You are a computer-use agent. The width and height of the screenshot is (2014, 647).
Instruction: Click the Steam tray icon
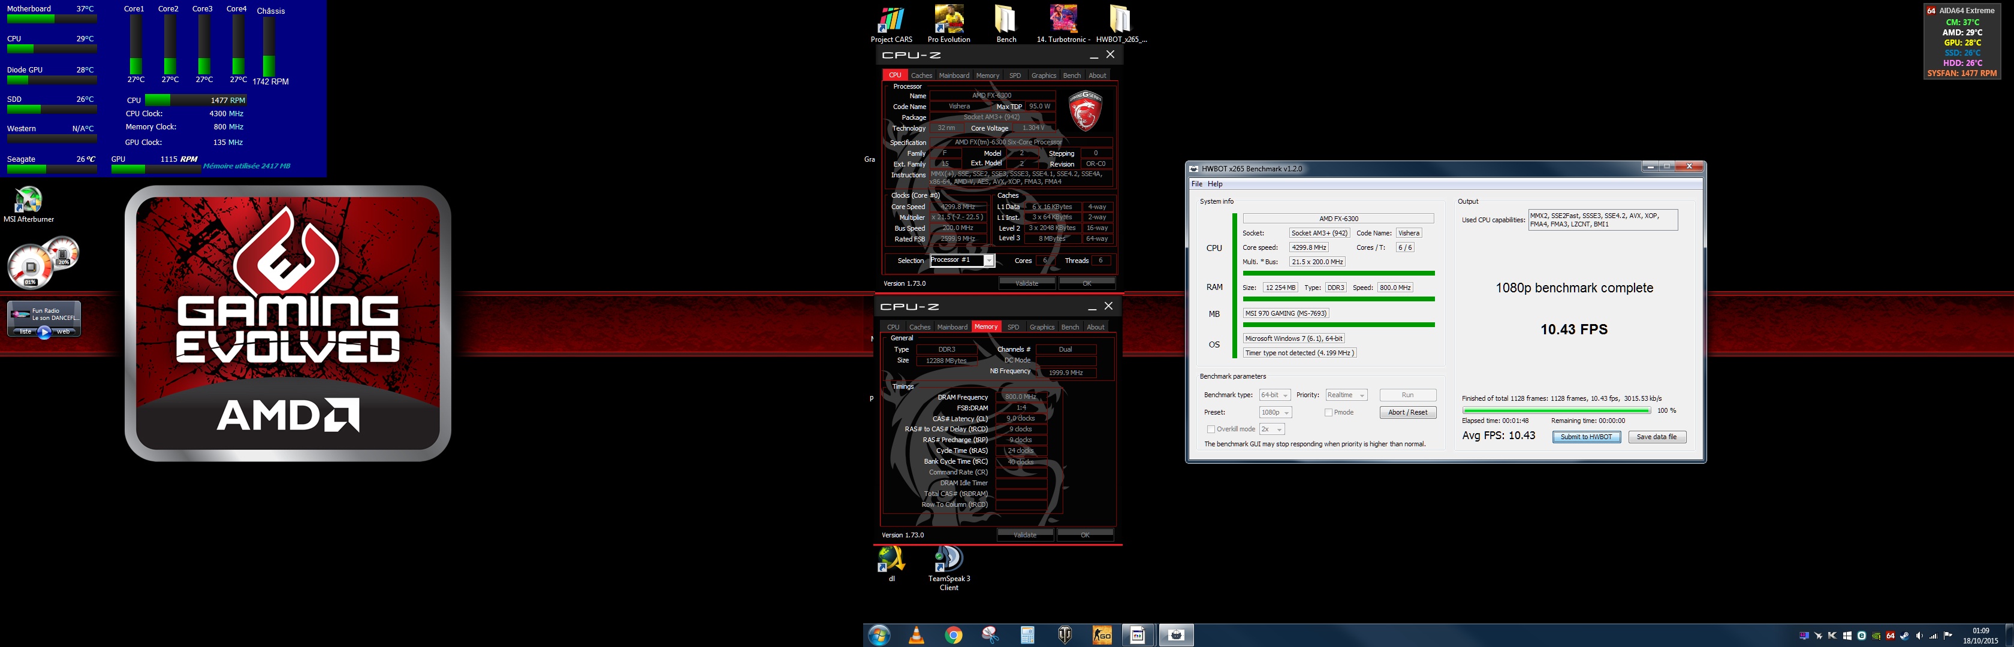point(1904,636)
